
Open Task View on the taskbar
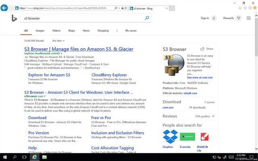coord(24,157)
